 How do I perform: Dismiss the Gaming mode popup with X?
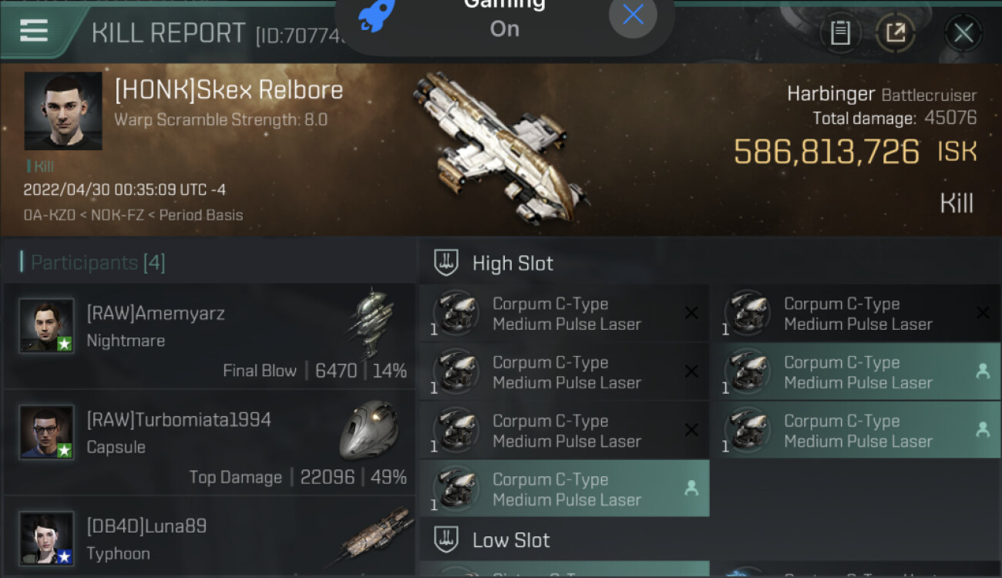(x=633, y=15)
